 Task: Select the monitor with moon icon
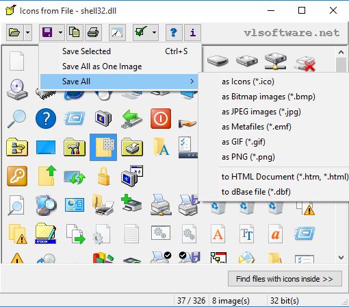point(103,118)
